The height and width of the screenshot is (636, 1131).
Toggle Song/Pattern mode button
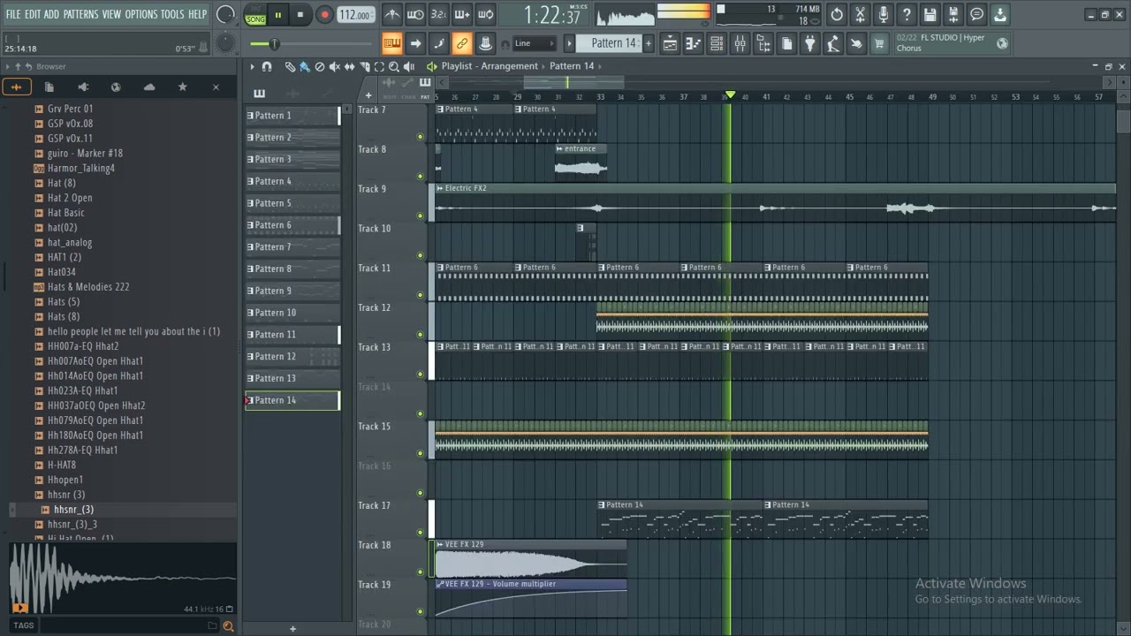[x=255, y=15]
